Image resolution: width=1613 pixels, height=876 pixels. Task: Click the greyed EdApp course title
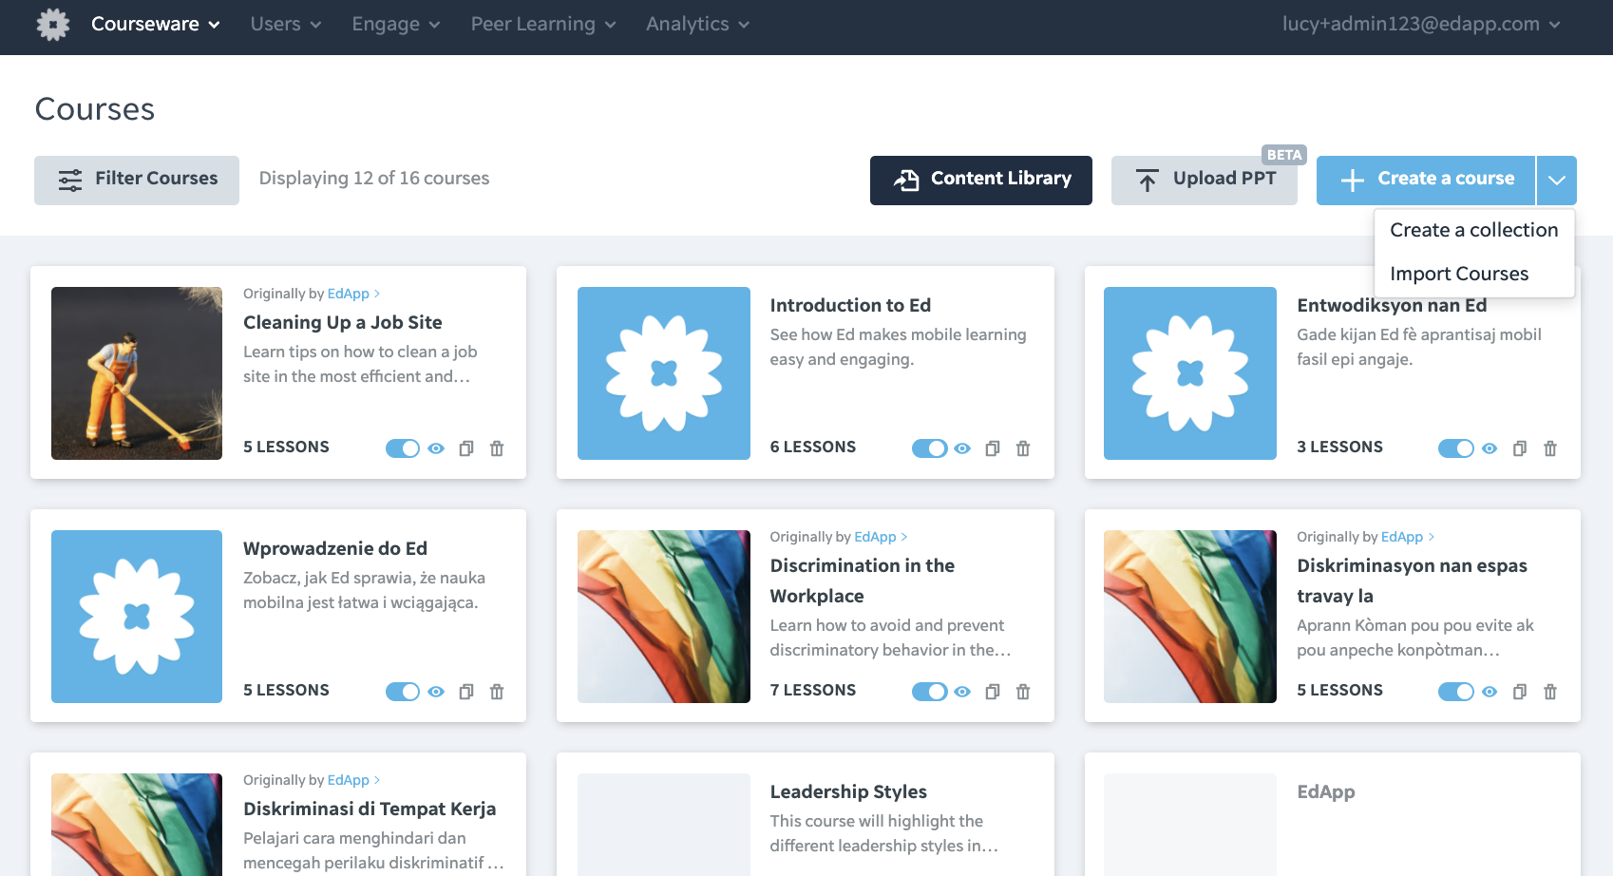coord(1326,791)
